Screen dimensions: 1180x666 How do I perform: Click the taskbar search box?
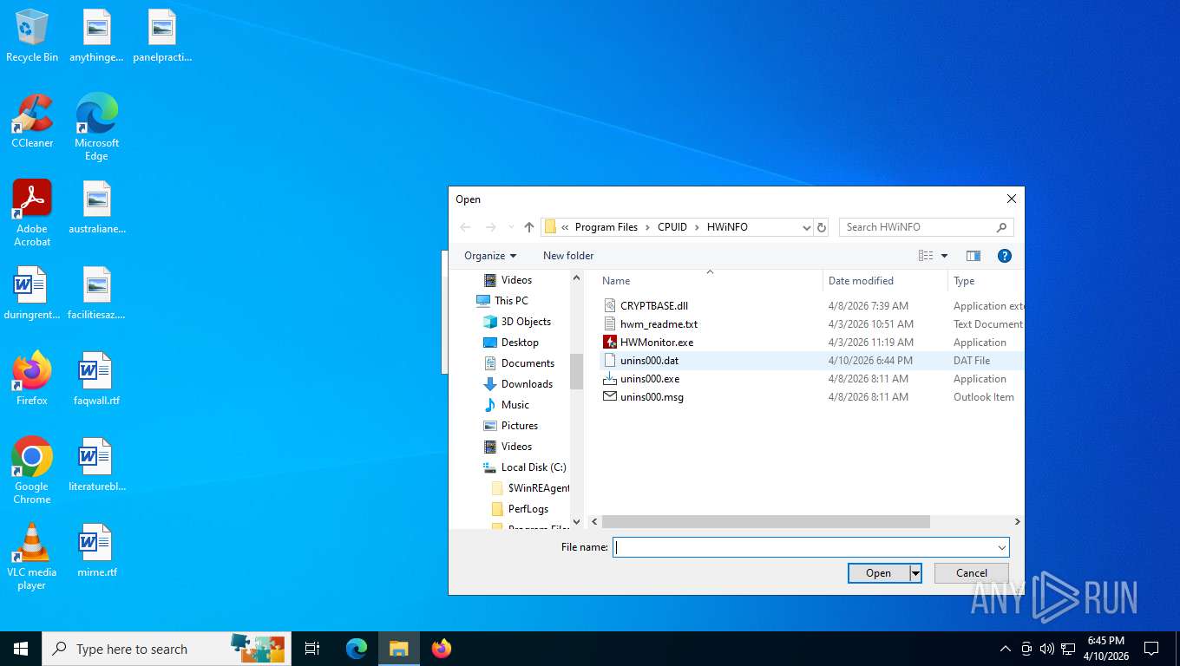click(167, 649)
